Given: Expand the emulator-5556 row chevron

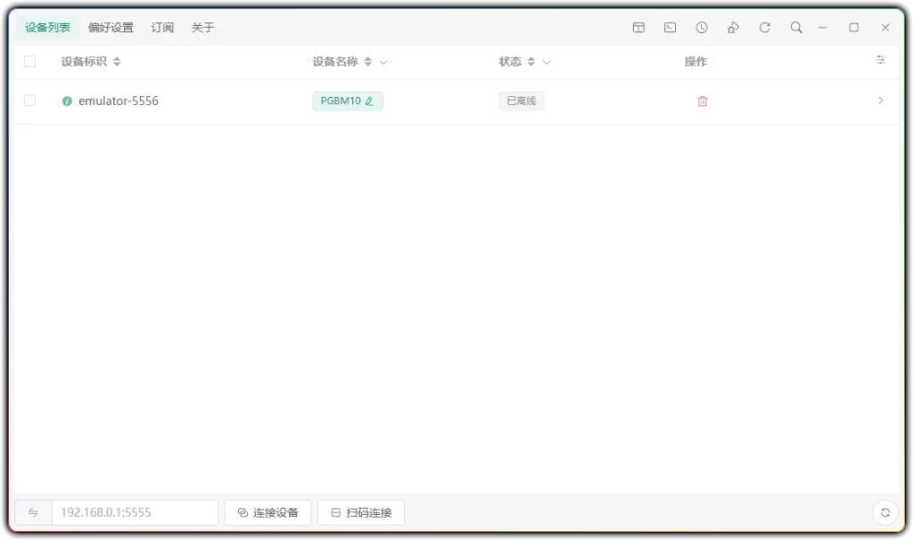Looking at the screenshot, I should pyautogui.click(x=880, y=101).
